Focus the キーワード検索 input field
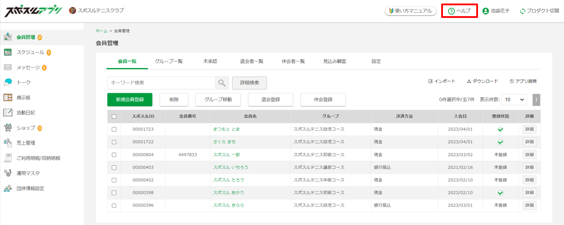Image resolution: width=564 pixels, height=225 pixels. pos(161,83)
